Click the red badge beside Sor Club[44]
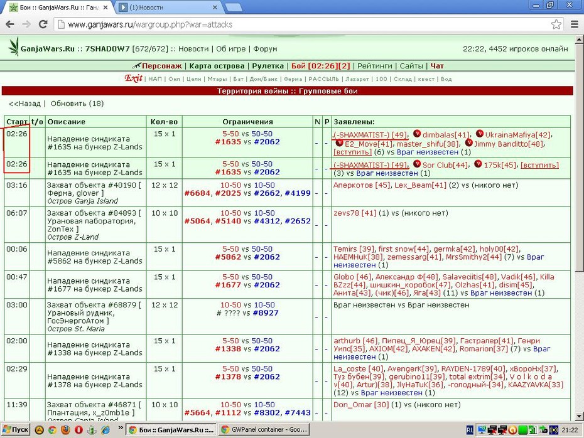The width and height of the screenshot is (584, 438). [417, 164]
